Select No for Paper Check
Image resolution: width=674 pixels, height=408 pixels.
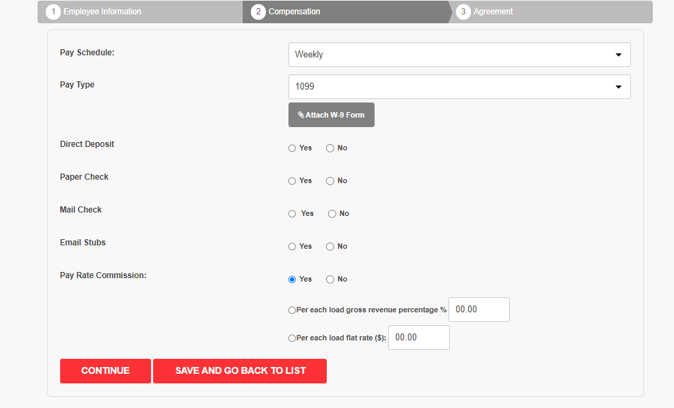point(329,181)
